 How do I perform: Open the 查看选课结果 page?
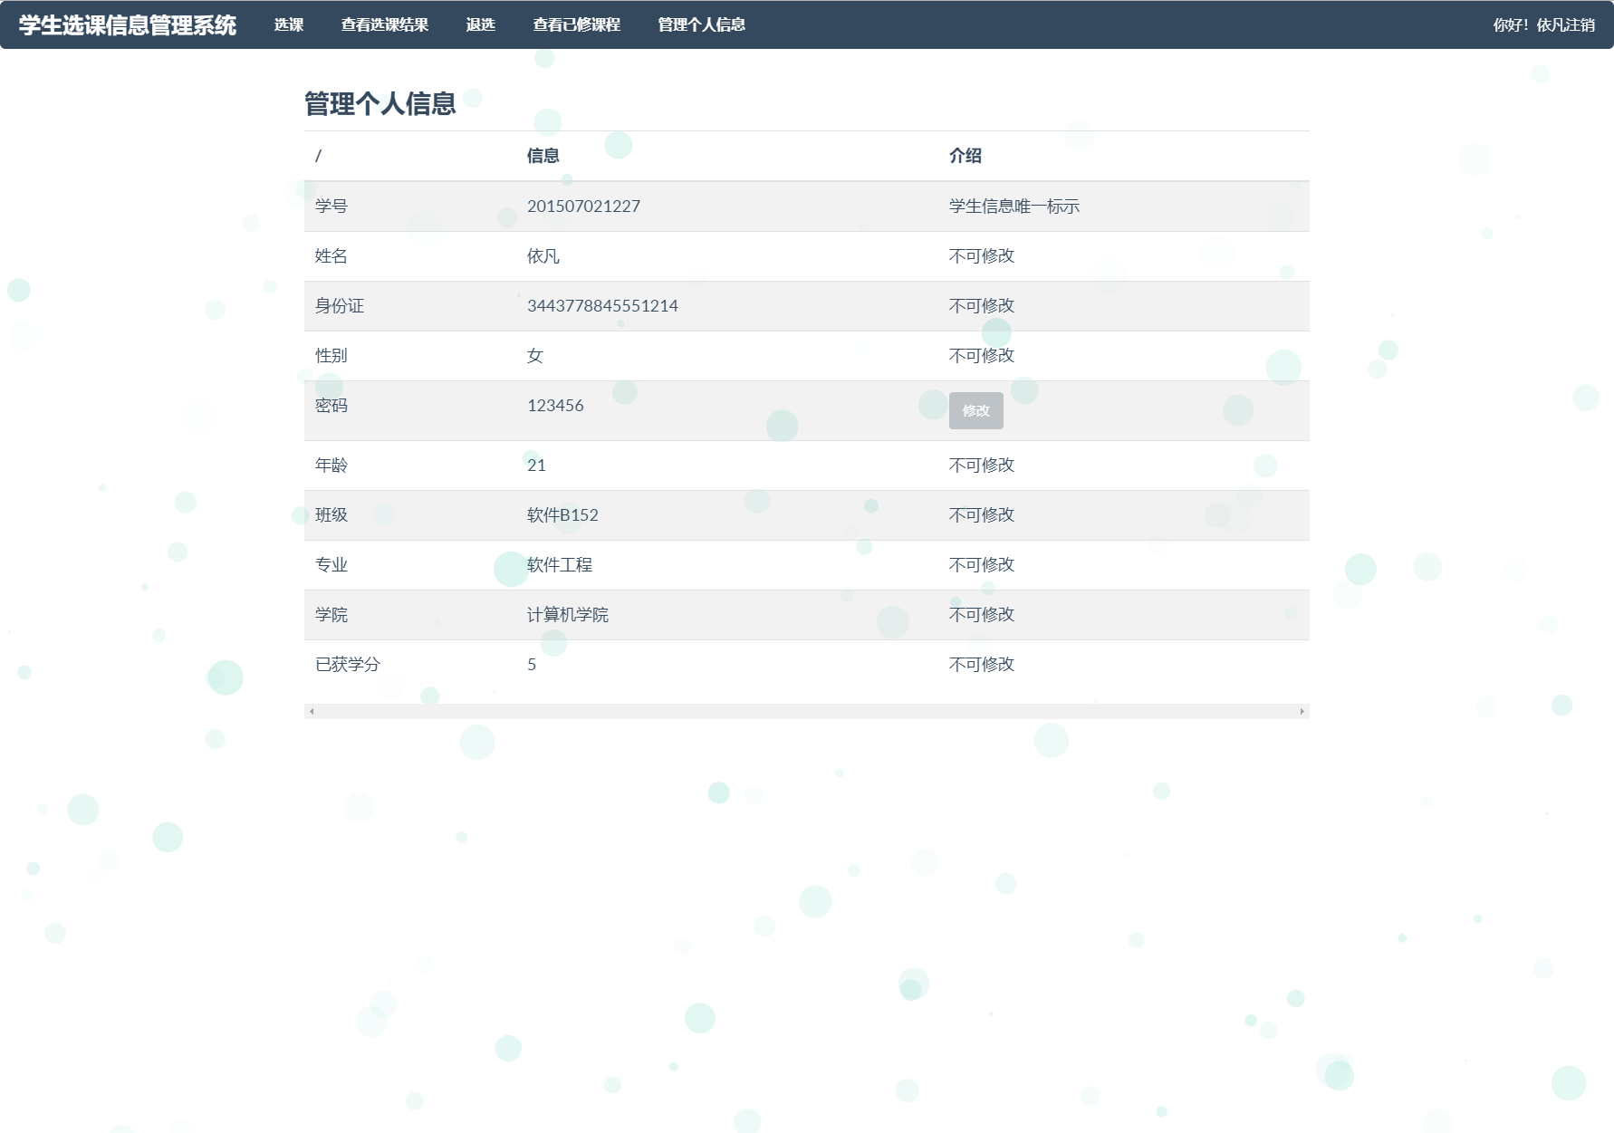coord(383,25)
